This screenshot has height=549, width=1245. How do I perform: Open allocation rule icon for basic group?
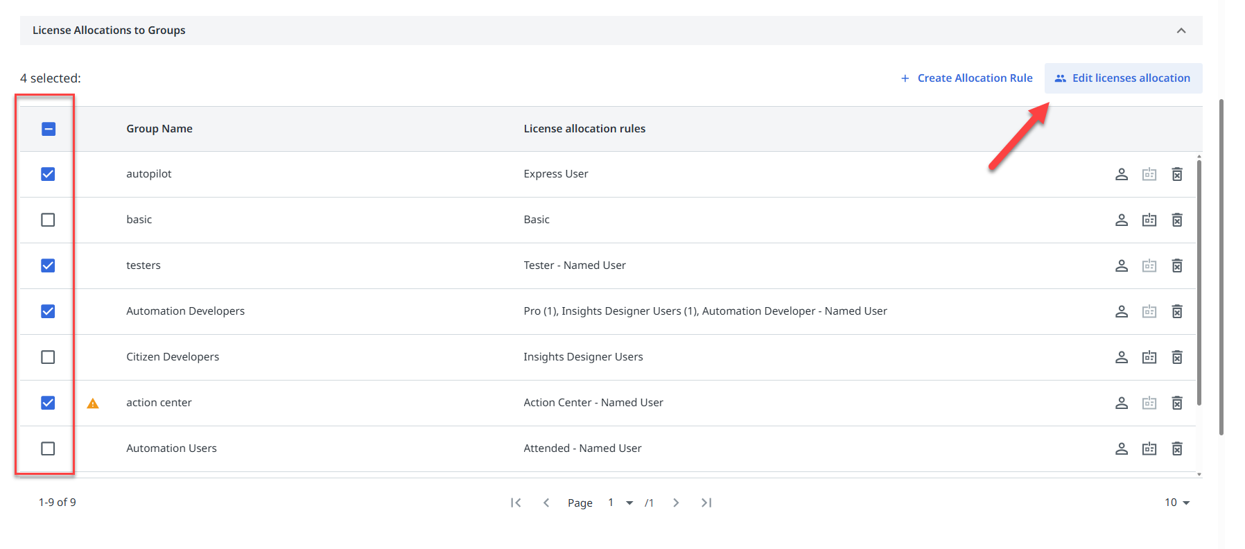coord(1149,220)
